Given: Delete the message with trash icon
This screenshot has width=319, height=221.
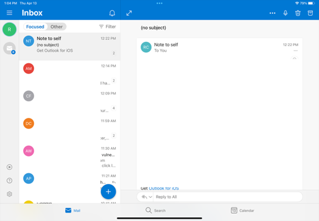Looking at the screenshot, I should pos(298,13).
